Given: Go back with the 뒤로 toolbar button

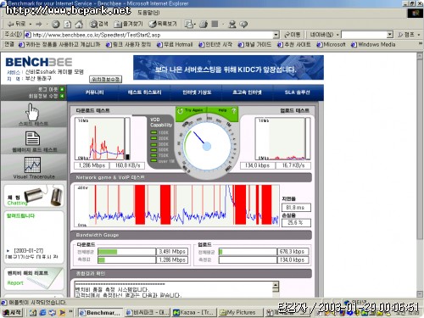Looking at the screenshot, I should 16,24.
